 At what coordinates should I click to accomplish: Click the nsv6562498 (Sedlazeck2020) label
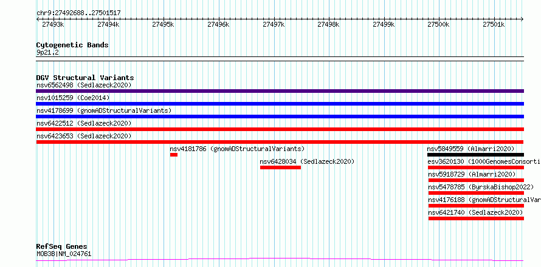coord(84,85)
